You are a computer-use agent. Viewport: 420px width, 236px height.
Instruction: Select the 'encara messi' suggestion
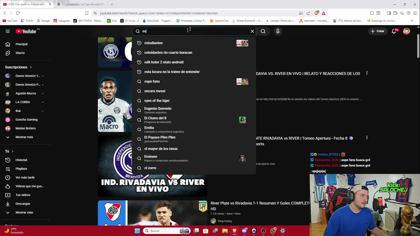[194, 91]
